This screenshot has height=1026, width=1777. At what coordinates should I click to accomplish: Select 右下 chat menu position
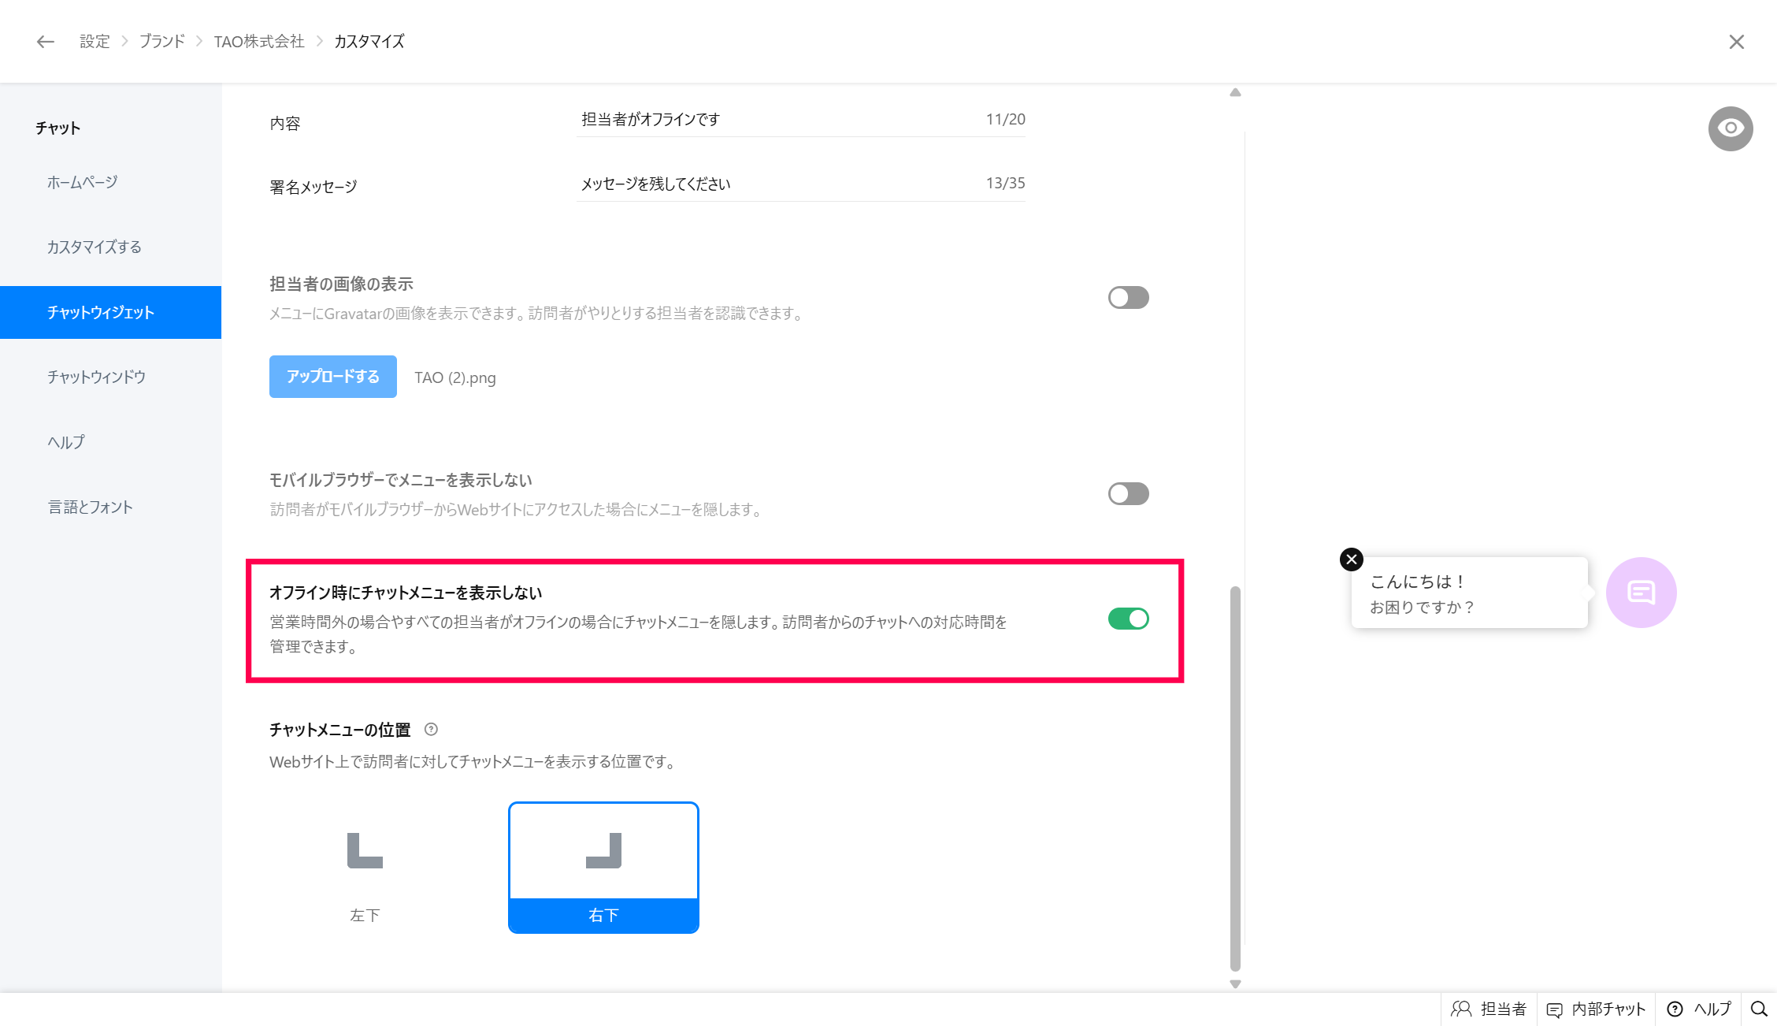[x=603, y=868]
